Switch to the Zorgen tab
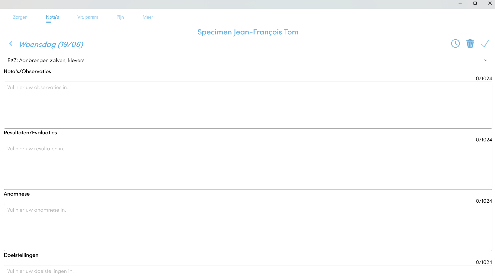 pyautogui.click(x=20, y=17)
